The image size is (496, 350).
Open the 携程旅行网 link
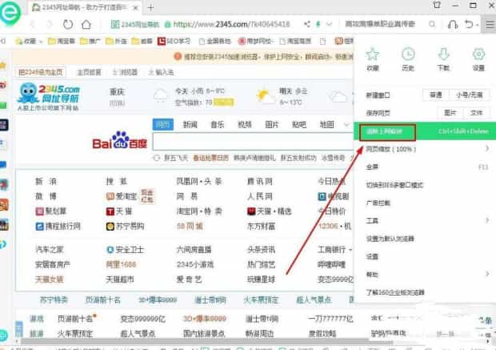tap(58, 226)
